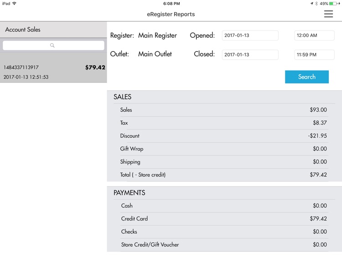342x256 pixels.
Task: Open the hamburger menu icon
Action: [x=328, y=14]
